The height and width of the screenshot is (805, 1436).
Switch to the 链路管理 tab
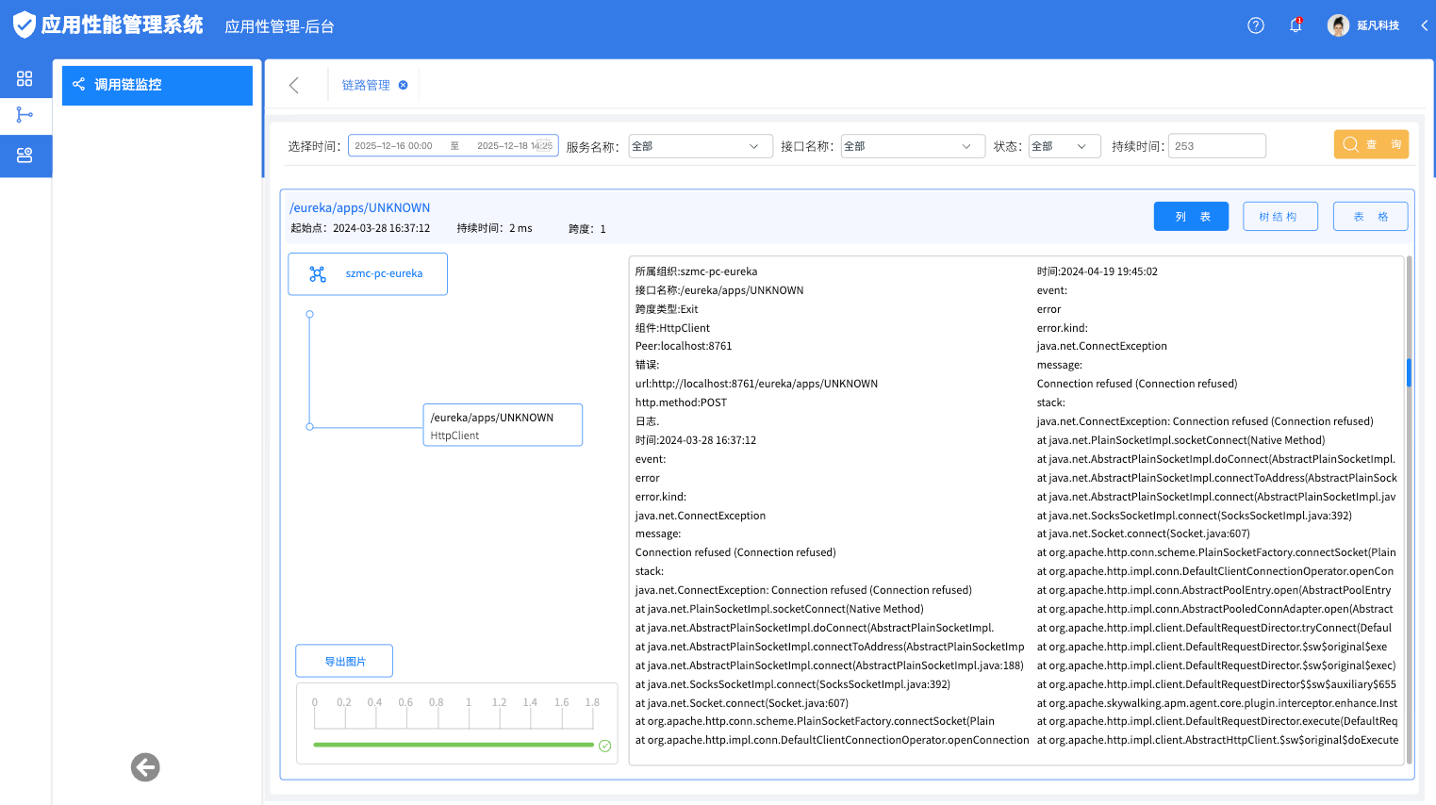pos(366,86)
